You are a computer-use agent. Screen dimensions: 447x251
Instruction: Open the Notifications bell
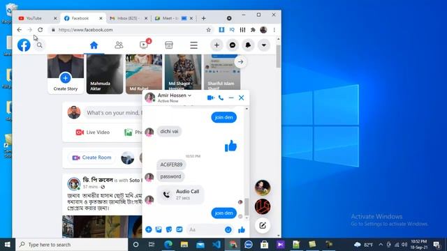(248, 45)
